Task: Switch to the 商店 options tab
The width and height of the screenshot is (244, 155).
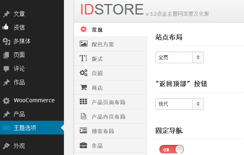Action: (110, 88)
